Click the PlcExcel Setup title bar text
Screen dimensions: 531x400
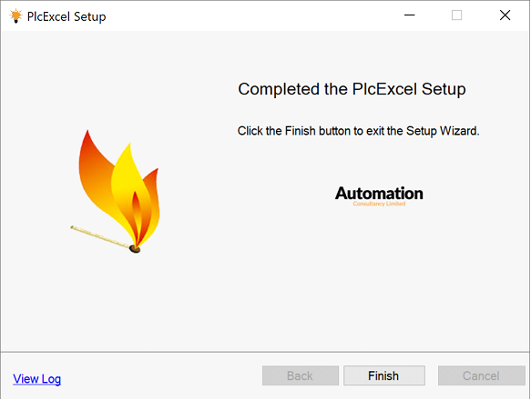(x=66, y=16)
